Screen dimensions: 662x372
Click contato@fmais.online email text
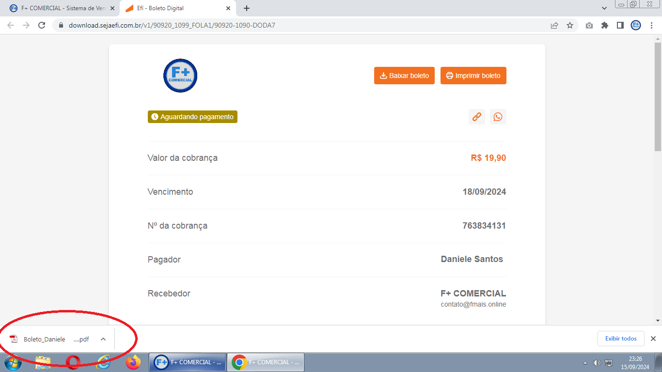click(x=473, y=304)
